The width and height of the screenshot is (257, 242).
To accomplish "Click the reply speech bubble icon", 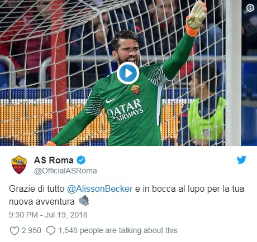I will 51,231.
